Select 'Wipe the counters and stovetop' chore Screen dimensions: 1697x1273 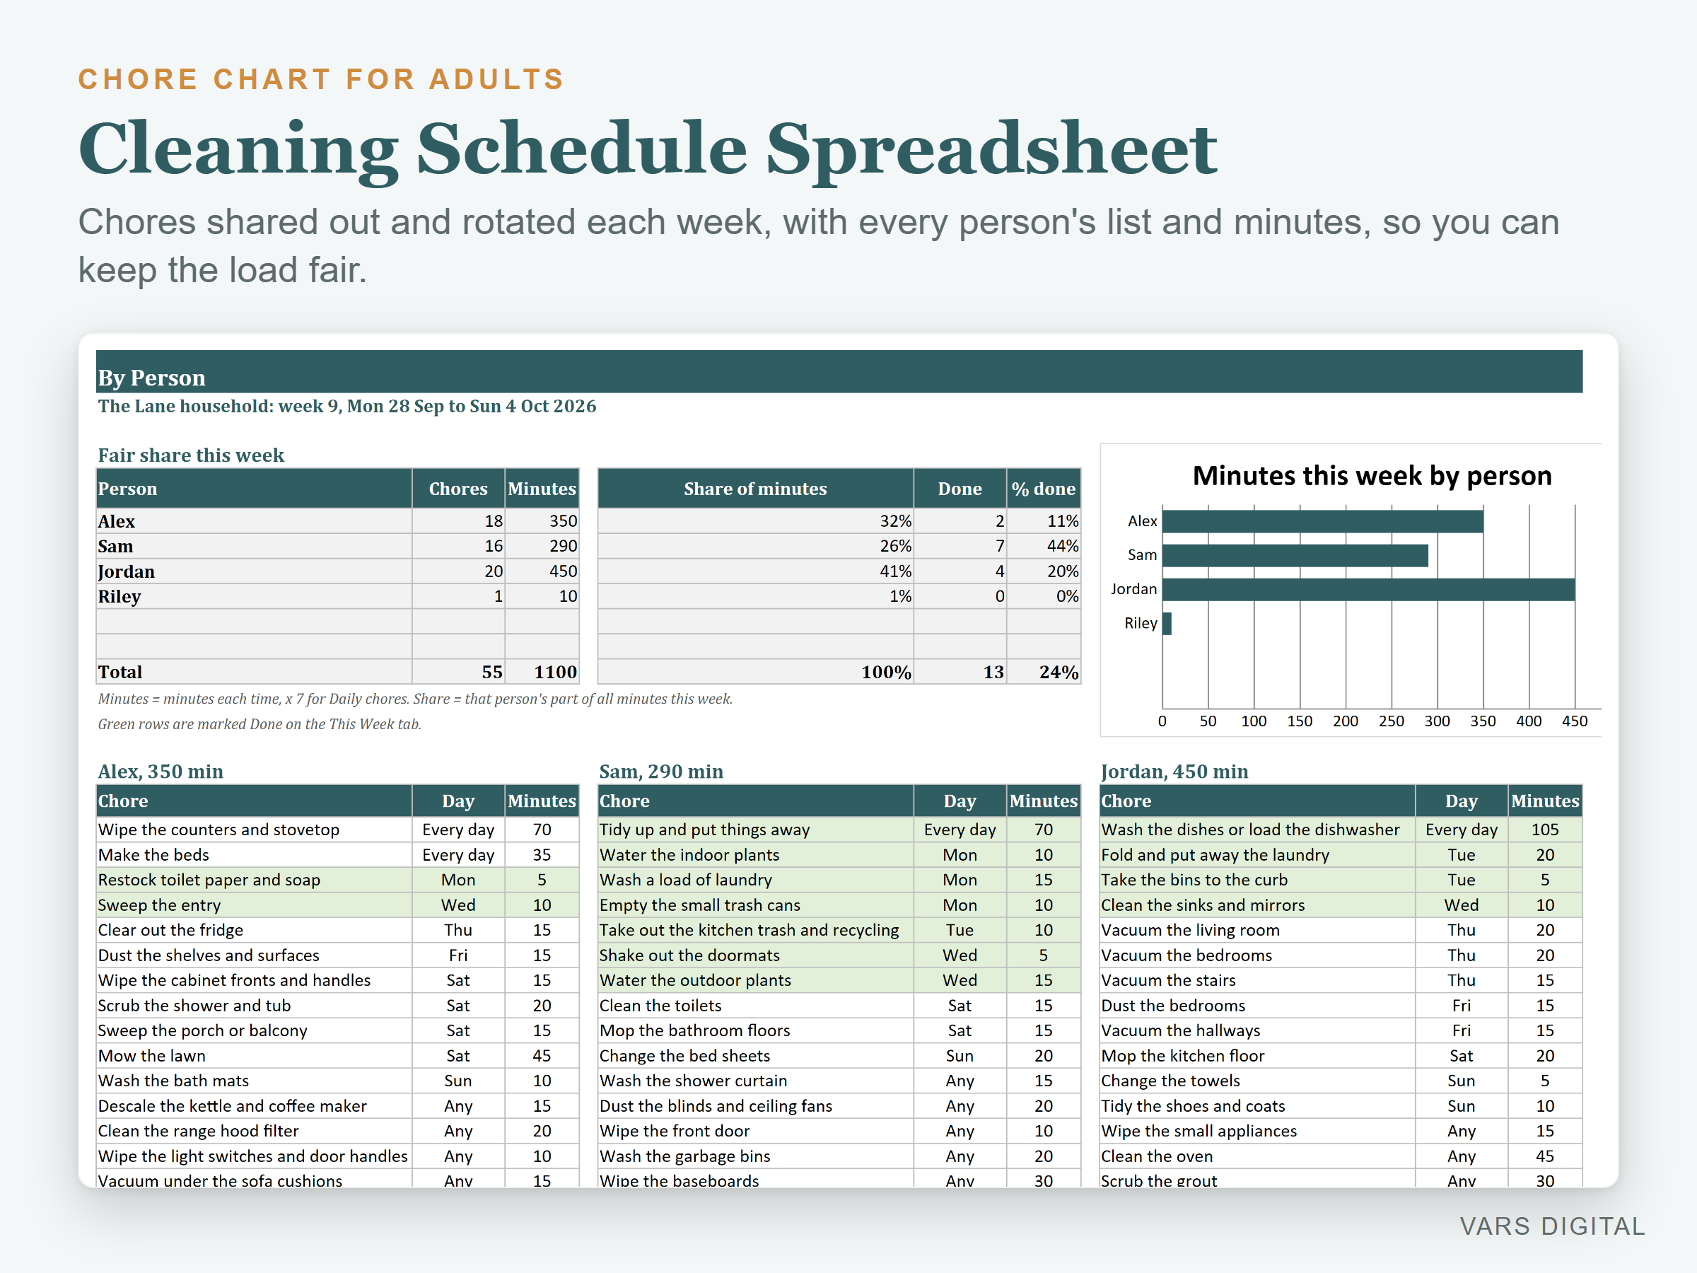pos(254,830)
